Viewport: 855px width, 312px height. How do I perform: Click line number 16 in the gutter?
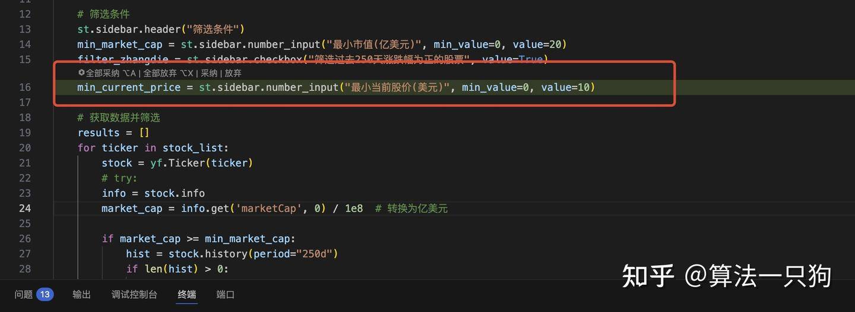pos(25,87)
